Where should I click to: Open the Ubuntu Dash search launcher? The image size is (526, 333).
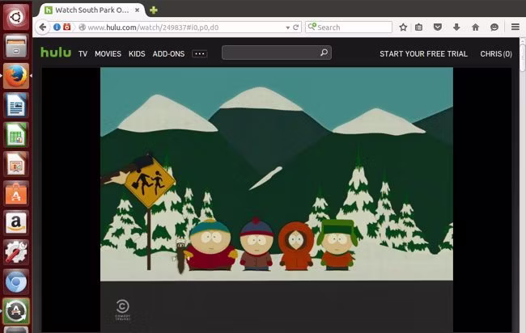point(15,17)
